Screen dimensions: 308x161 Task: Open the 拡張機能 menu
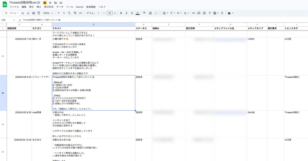click(x=91, y=7)
